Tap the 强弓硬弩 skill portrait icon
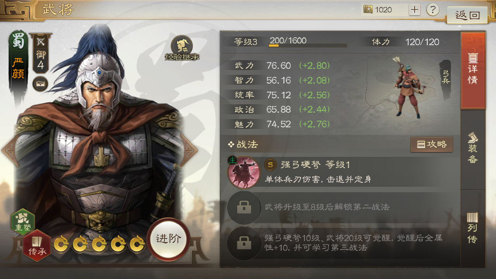The height and width of the screenshot is (279, 496). tap(244, 172)
